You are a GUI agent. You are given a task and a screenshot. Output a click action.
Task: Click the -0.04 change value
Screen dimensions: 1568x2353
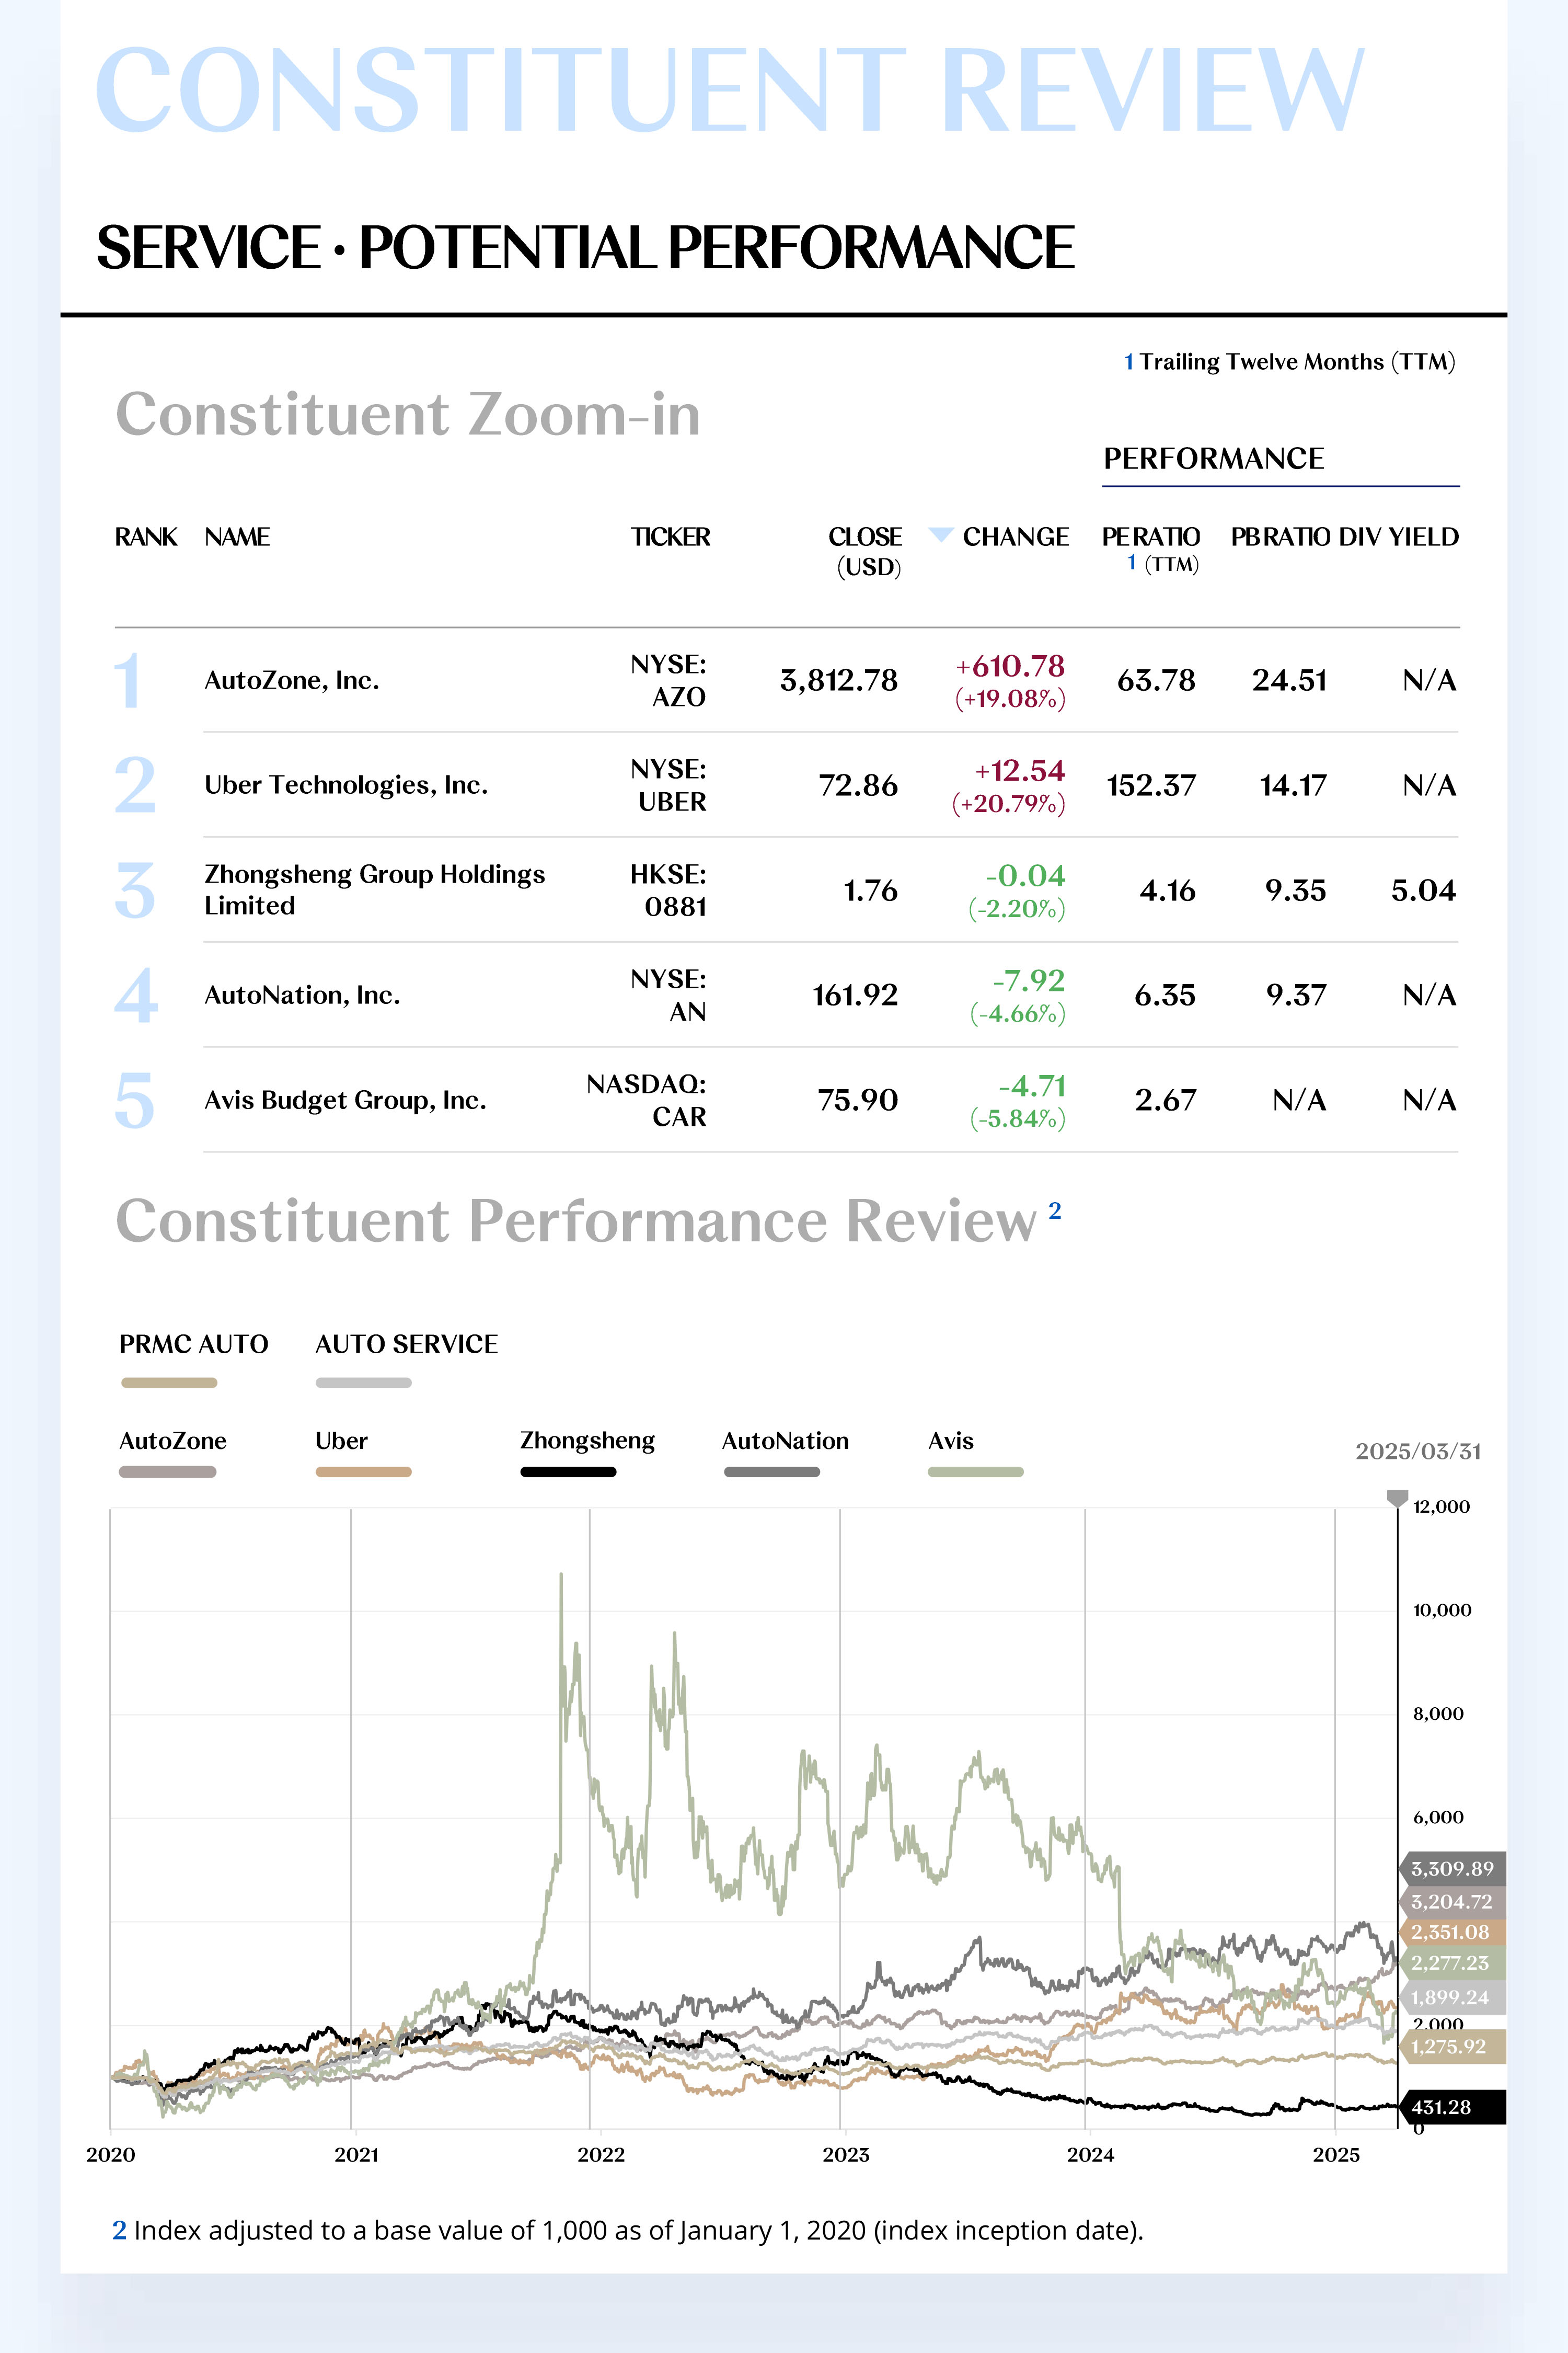1025,876
